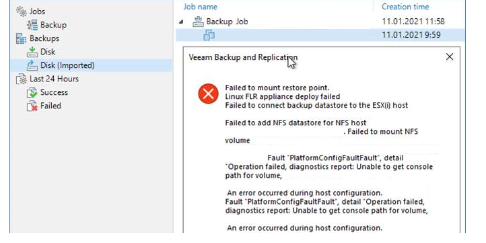Click the Failed red X icon
The width and height of the screenshot is (486, 243).
32,106
